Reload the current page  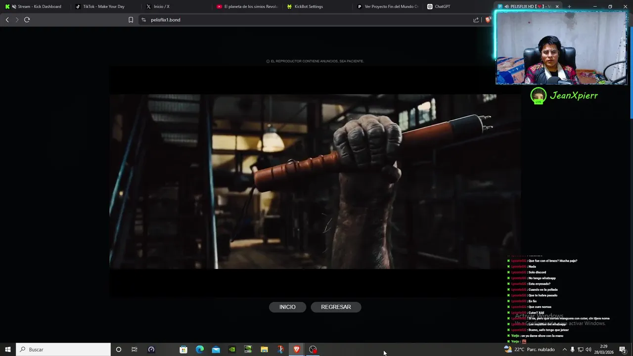(27, 20)
